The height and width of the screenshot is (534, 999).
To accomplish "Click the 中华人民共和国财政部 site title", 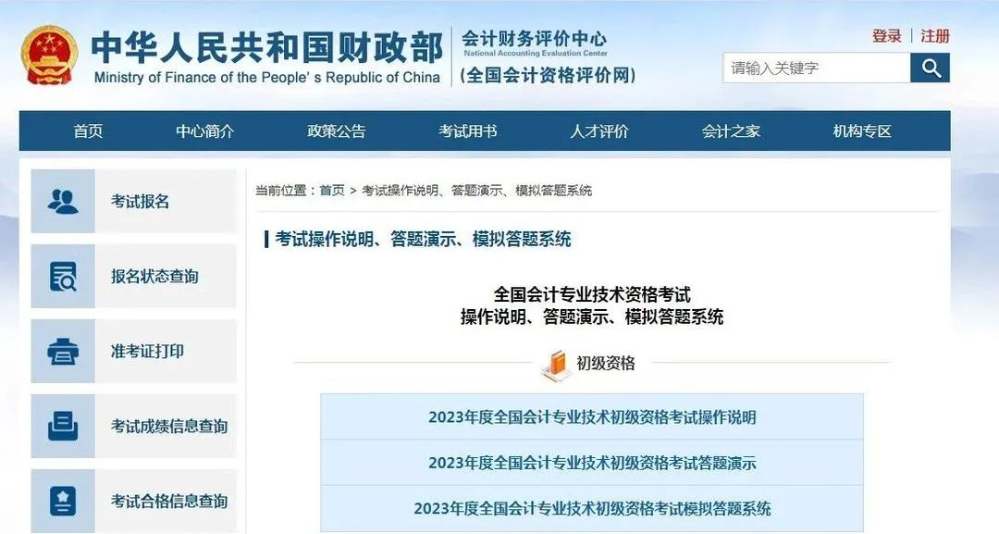I will [267, 48].
